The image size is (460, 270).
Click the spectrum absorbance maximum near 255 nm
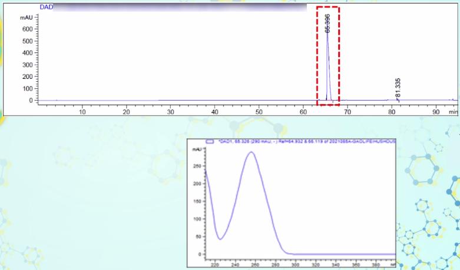point(251,152)
